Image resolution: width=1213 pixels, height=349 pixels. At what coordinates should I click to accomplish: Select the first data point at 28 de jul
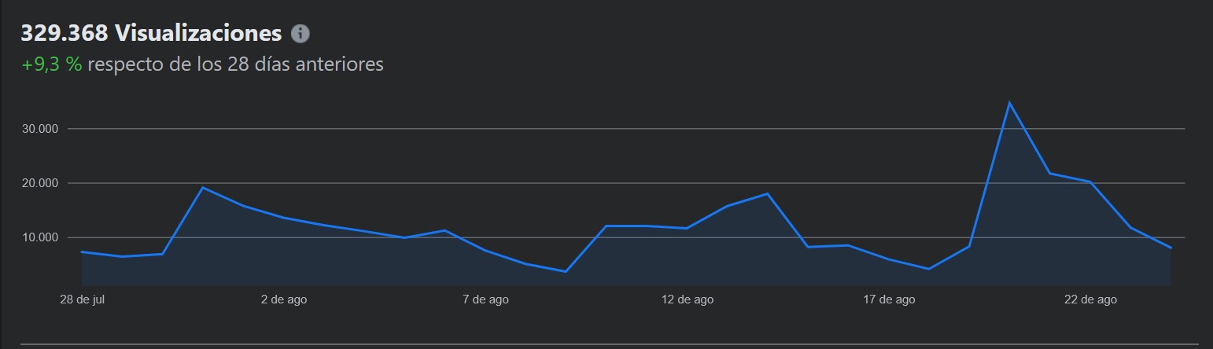click(x=82, y=252)
